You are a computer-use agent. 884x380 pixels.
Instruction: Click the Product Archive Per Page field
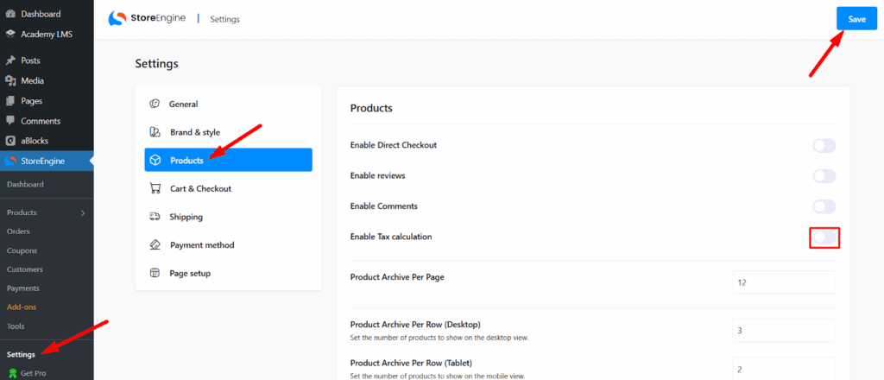click(x=783, y=282)
